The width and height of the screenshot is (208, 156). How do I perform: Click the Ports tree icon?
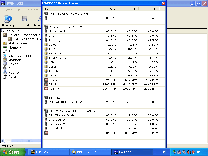[x=5, y=76]
